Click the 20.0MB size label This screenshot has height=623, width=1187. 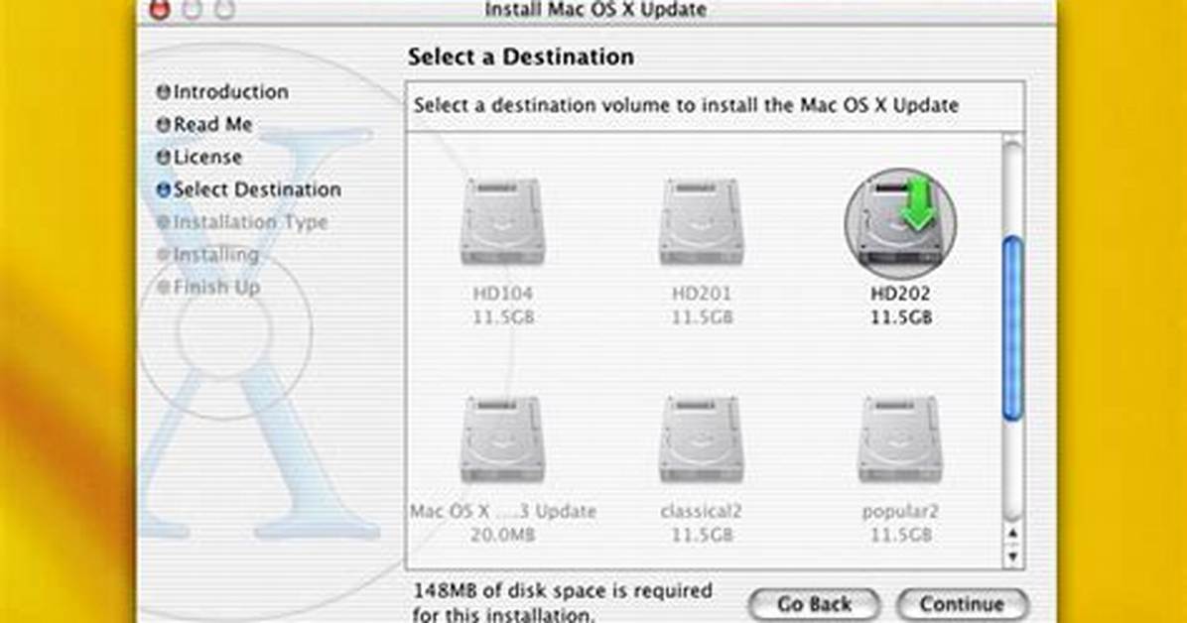coord(502,535)
